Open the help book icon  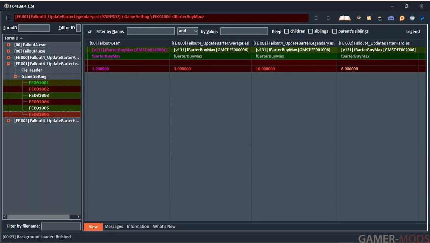(x=345, y=18)
